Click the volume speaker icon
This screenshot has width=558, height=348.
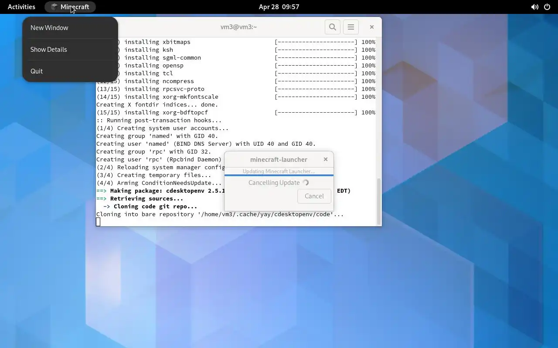tap(534, 7)
